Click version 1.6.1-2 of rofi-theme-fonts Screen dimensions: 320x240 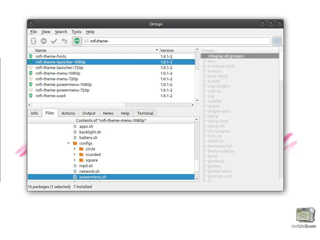click(166, 56)
